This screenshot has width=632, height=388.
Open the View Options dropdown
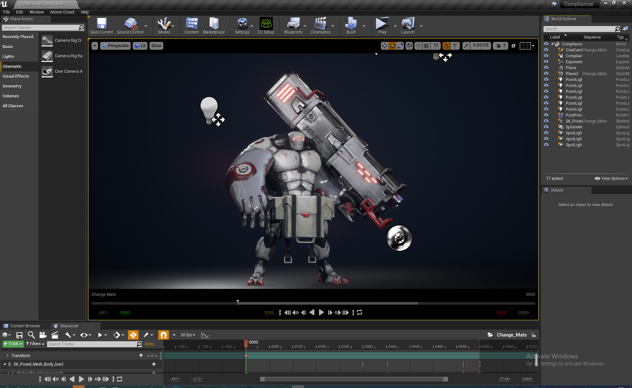[x=611, y=179]
